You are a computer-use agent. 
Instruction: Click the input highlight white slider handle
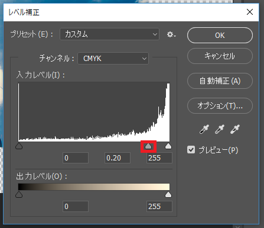tap(168, 146)
